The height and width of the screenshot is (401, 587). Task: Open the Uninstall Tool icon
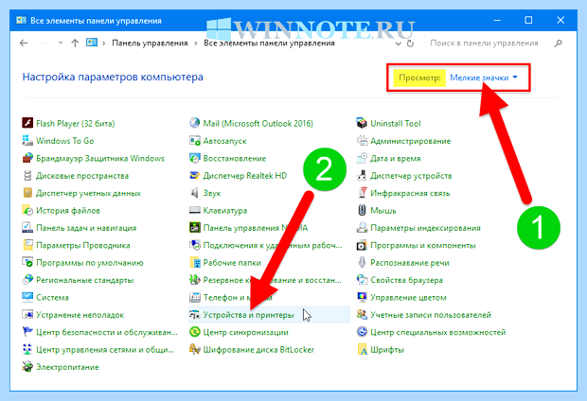click(362, 123)
